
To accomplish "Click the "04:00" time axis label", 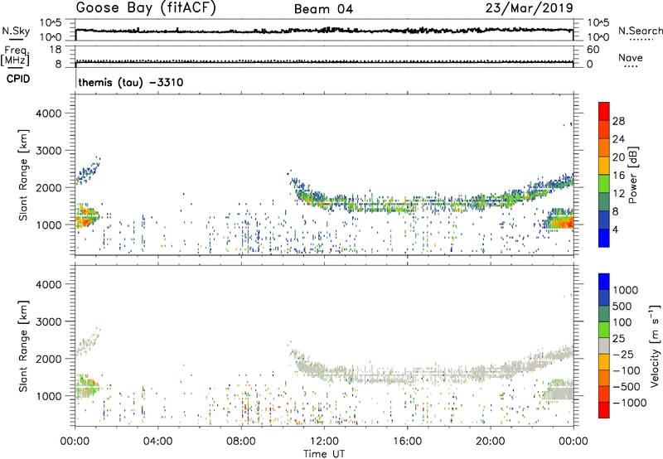I will (157, 442).
